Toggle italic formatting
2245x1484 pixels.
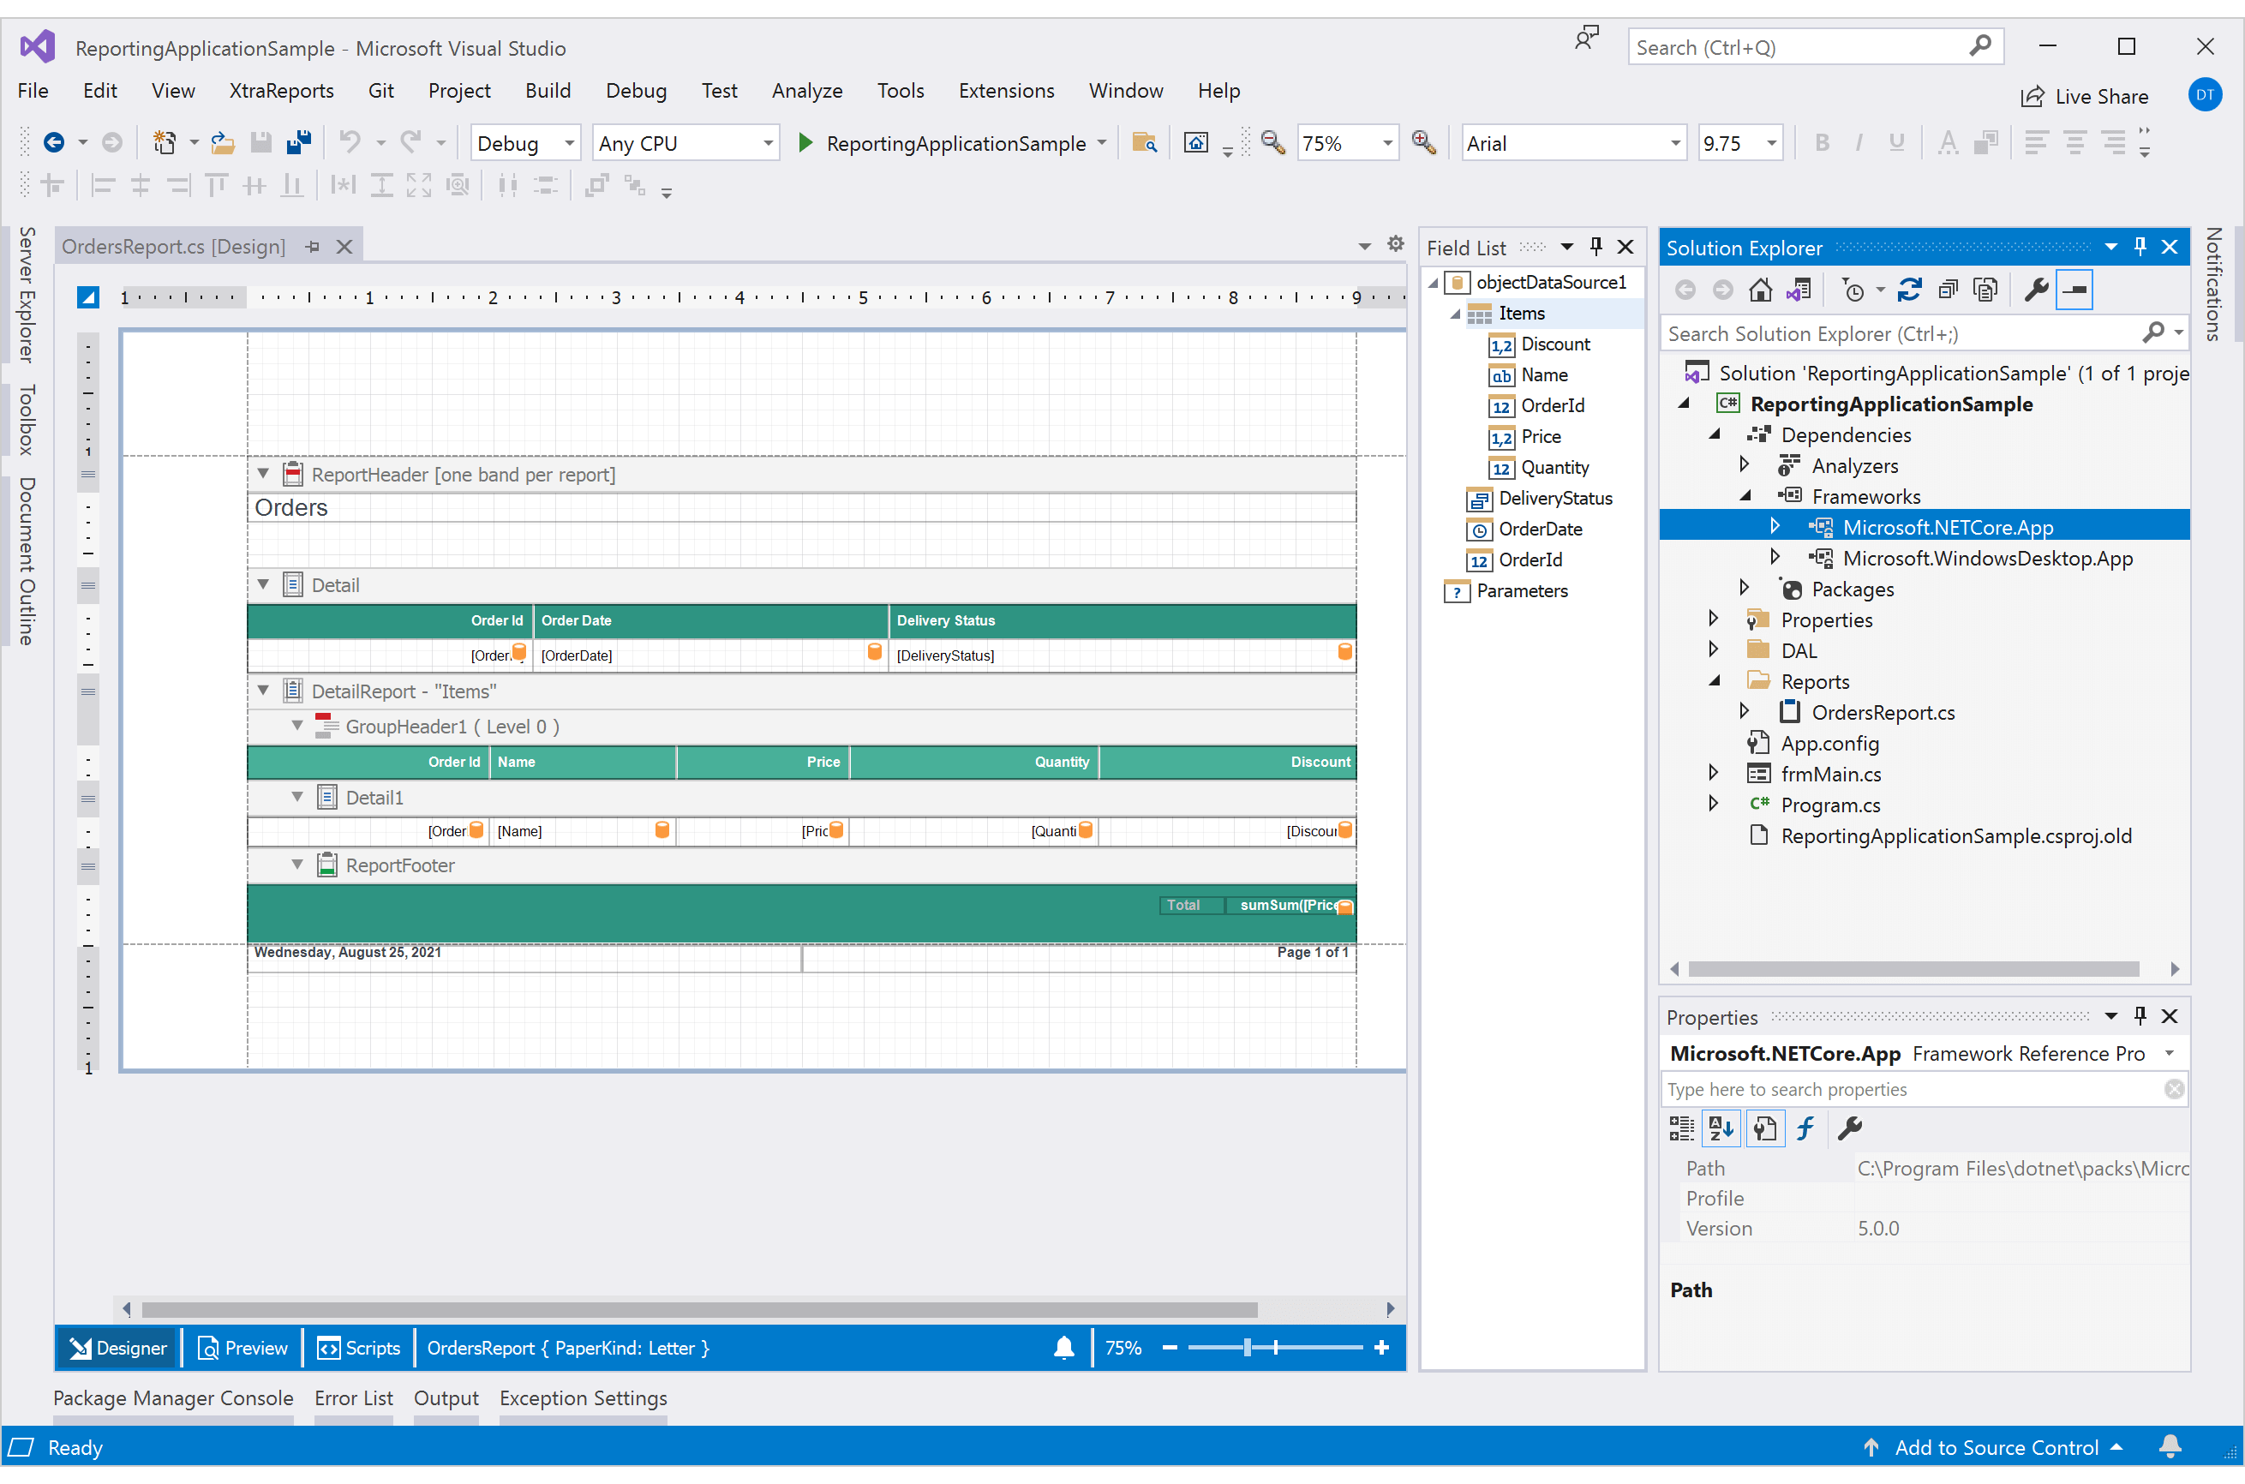click(x=1859, y=142)
